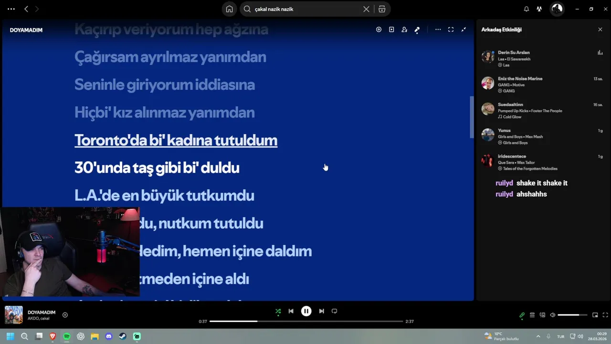
Task: Open Yunus's profile in Friend Activity
Action: [504, 130]
